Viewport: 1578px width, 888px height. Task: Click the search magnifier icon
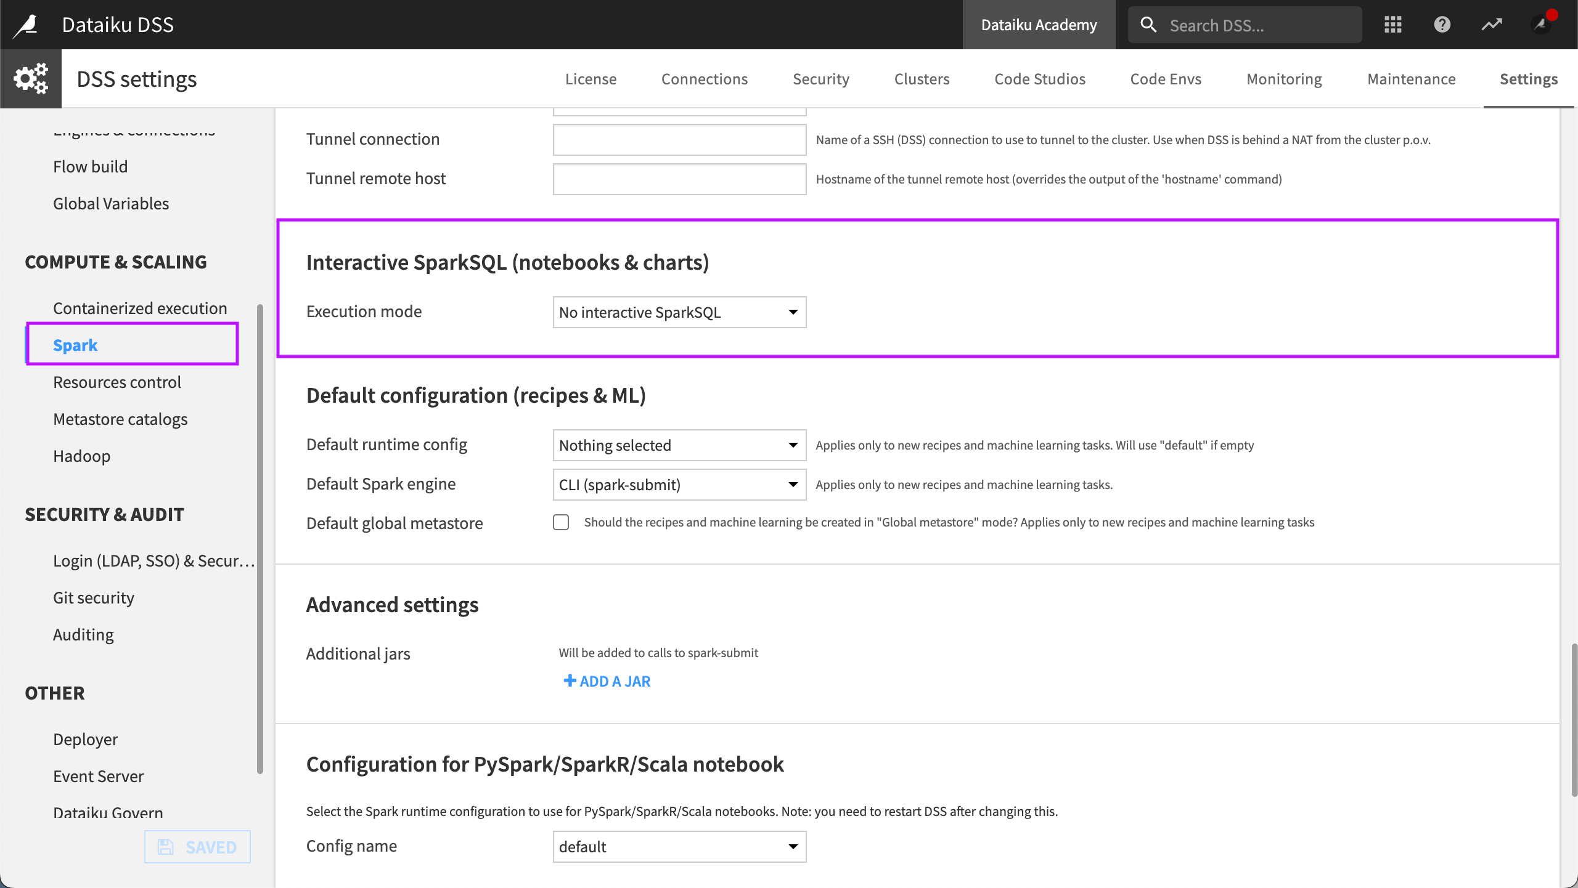coord(1148,24)
